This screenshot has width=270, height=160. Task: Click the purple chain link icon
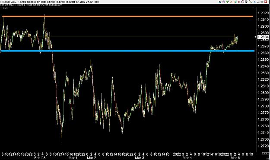[x=223, y=2]
